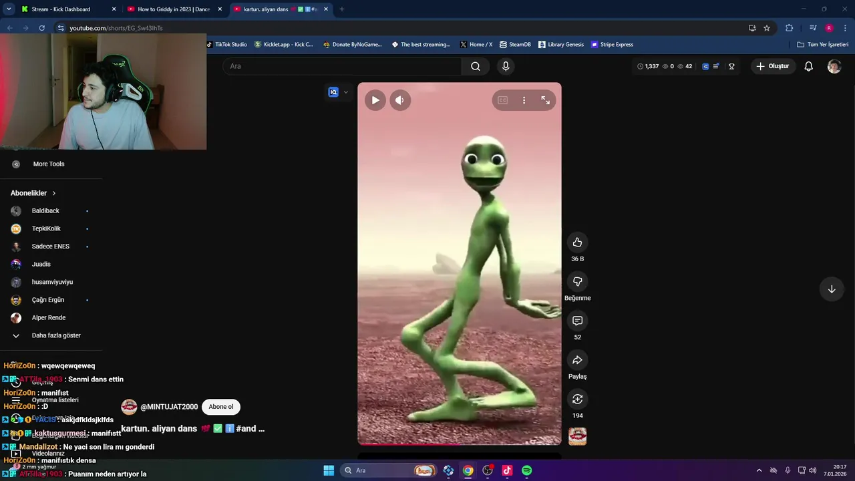Screen dimensions: 855x481
Task: Enter fullscreen for the Shorts player
Action: pyautogui.click(x=545, y=100)
